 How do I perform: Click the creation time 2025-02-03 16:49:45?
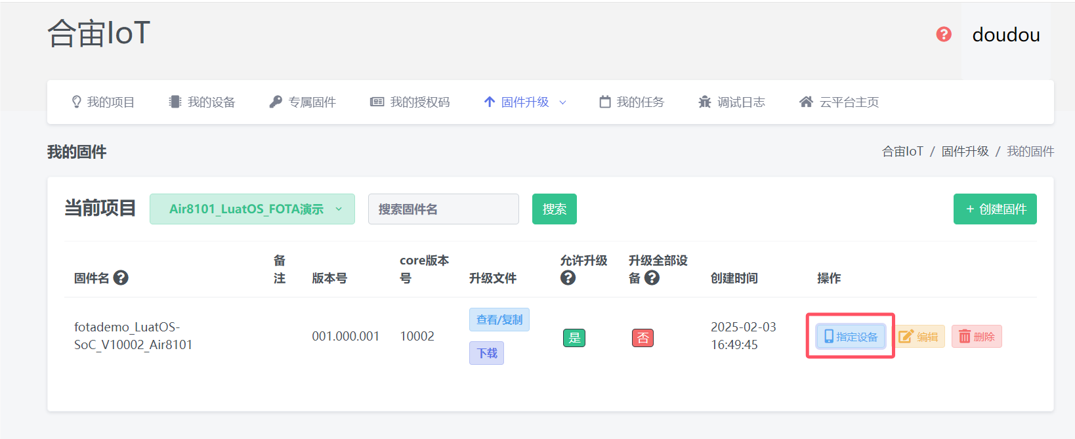coord(744,336)
